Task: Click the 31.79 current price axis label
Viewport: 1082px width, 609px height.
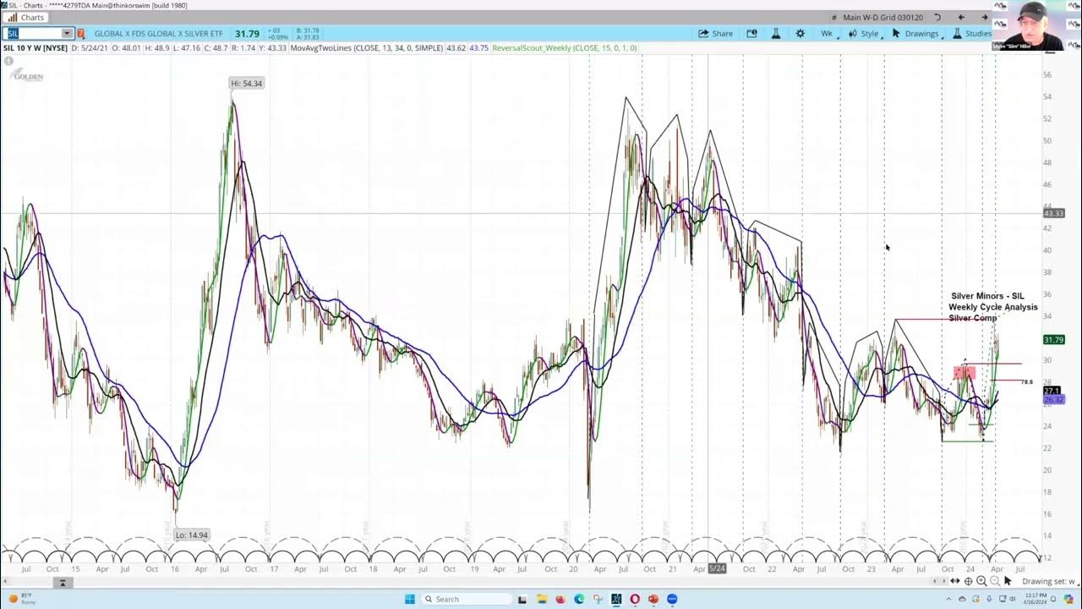Action: tap(1053, 340)
